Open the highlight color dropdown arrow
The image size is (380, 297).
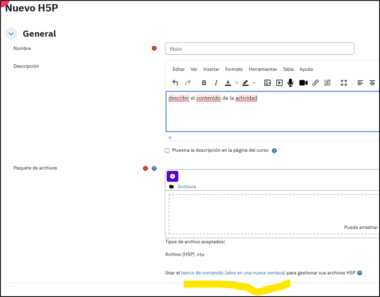pos(254,83)
